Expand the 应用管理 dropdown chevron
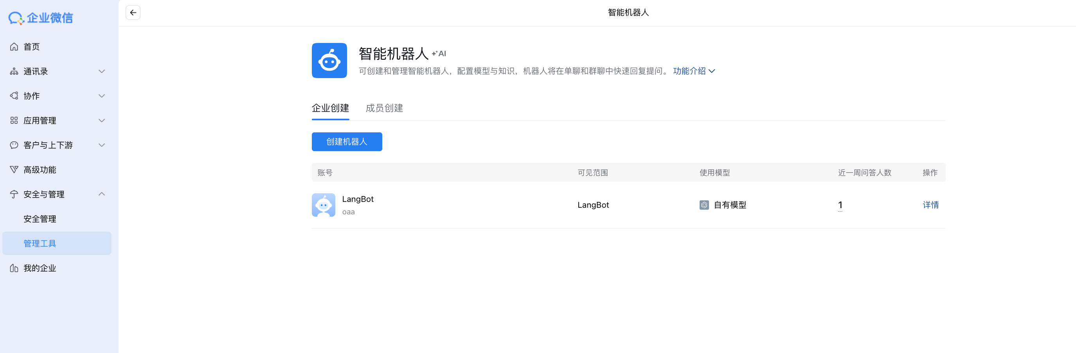This screenshot has height=353, width=1076. pos(101,120)
